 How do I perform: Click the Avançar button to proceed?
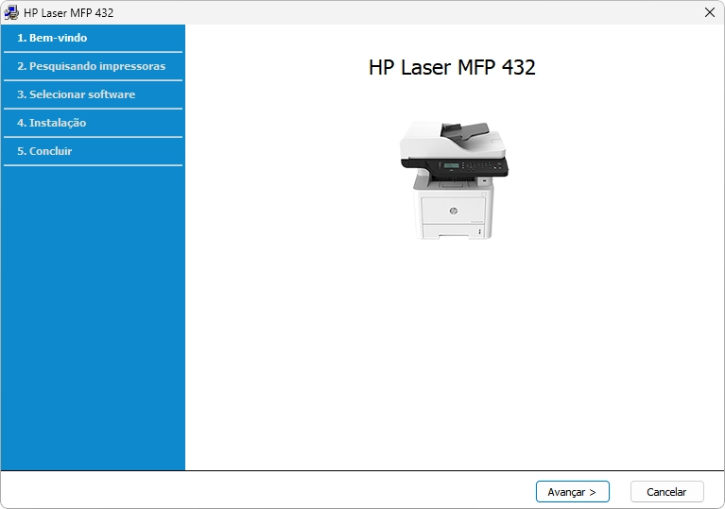point(573,492)
